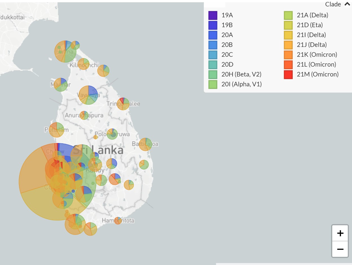The height and width of the screenshot is (265, 352).
Task: Select the Hambantota pie chart marker
Action: (118, 221)
